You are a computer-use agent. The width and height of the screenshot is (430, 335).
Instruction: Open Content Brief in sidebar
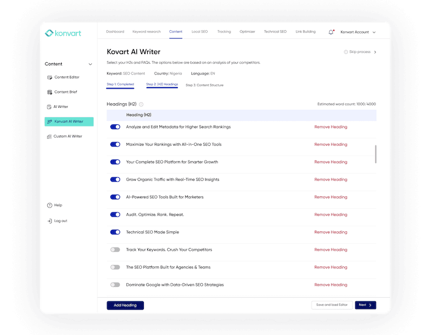(x=66, y=92)
